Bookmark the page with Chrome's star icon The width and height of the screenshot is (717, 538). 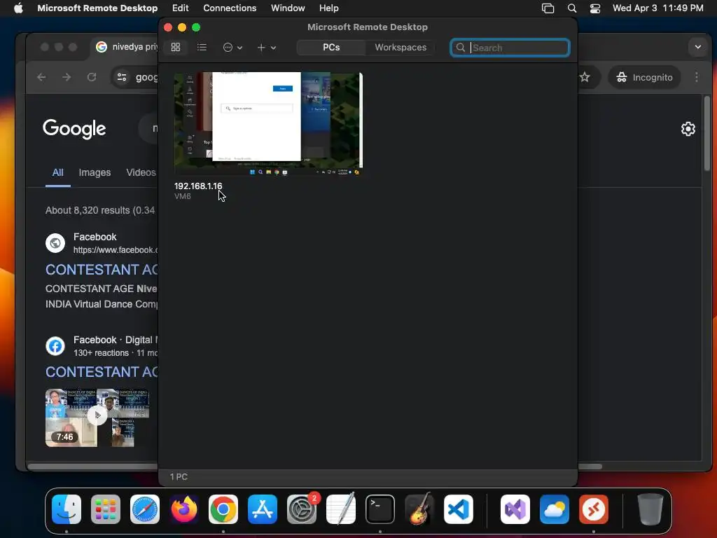click(x=585, y=77)
